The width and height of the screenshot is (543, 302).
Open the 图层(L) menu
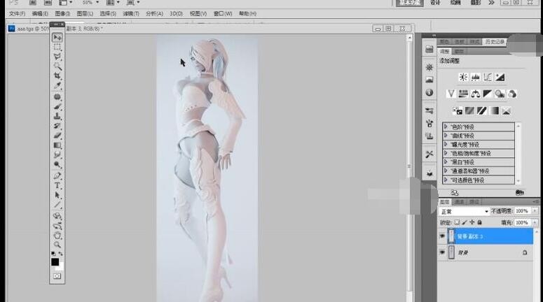[85, 13]
